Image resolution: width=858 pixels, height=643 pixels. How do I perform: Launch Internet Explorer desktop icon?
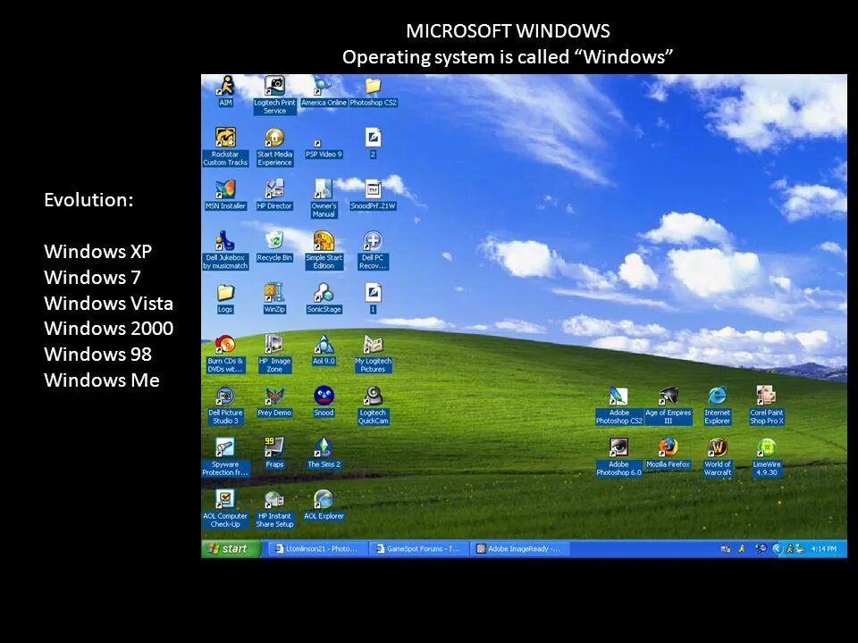718,405
